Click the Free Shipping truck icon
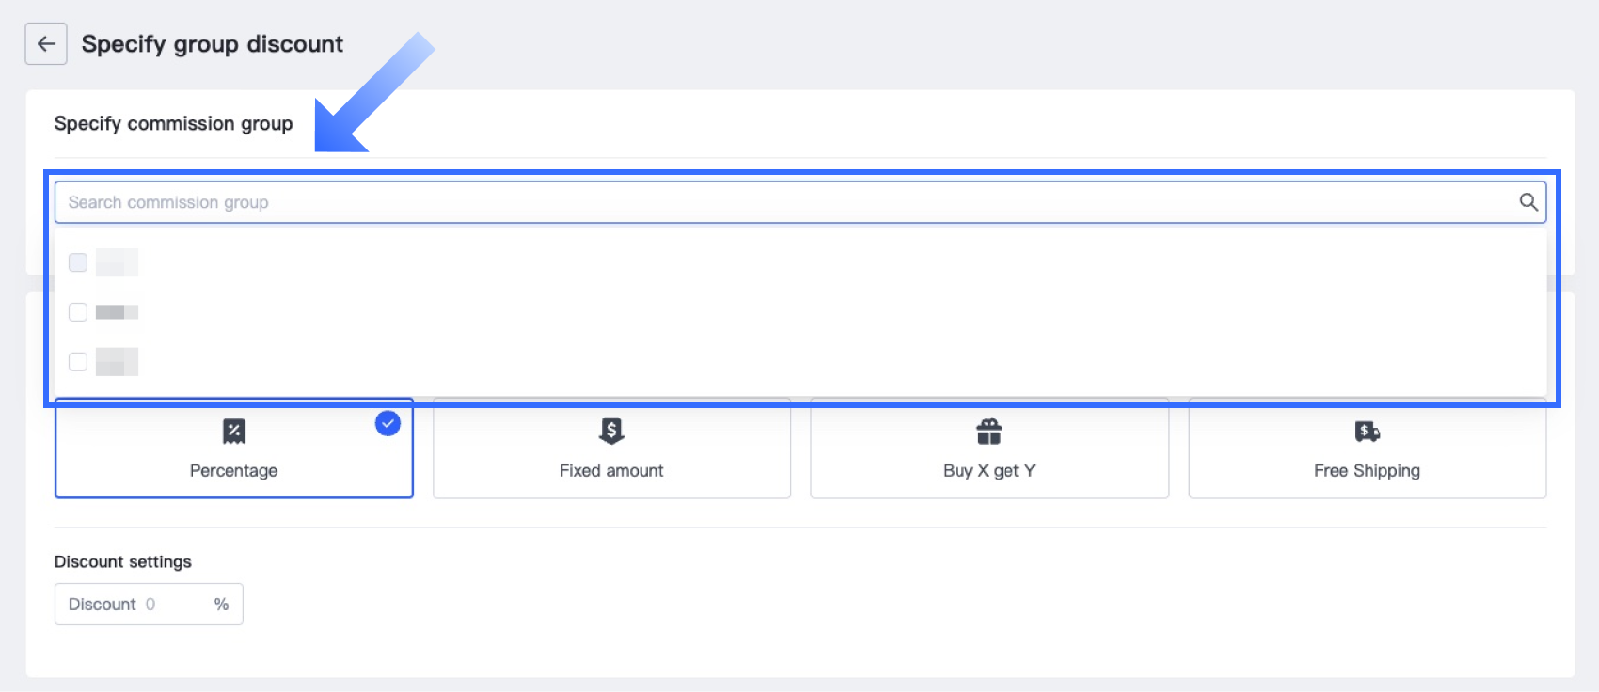This screenshot has height=692, width=1599. pyautogui.click(x=1367, y=432)
